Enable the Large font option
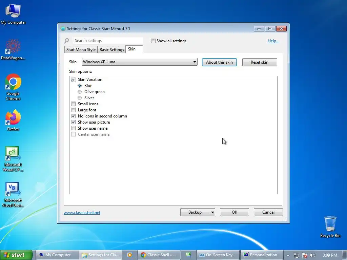347x260 pixels. click(73, 110)
